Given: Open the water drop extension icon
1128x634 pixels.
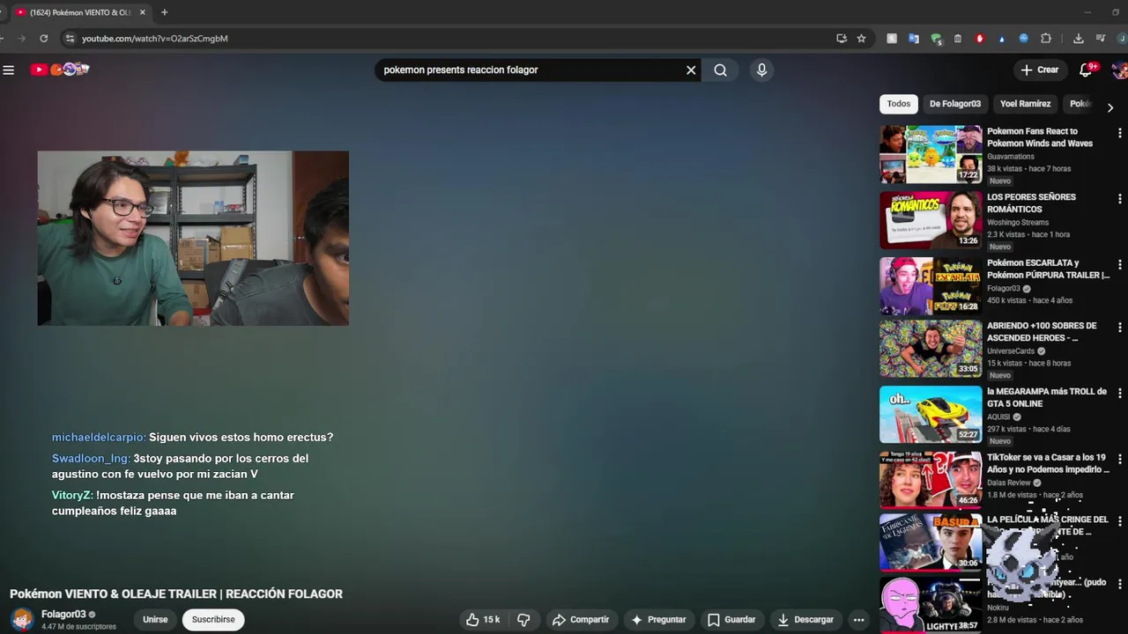Looking at the screenshot, I should pos(1002,39).
